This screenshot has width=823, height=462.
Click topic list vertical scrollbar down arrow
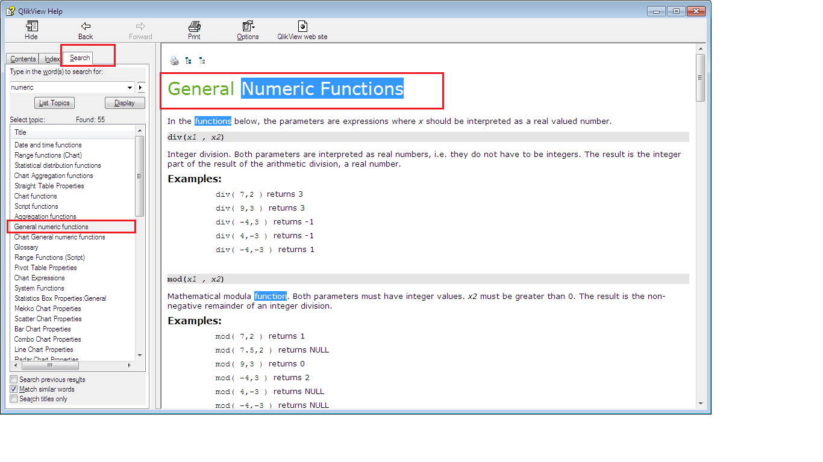(140, 356)
